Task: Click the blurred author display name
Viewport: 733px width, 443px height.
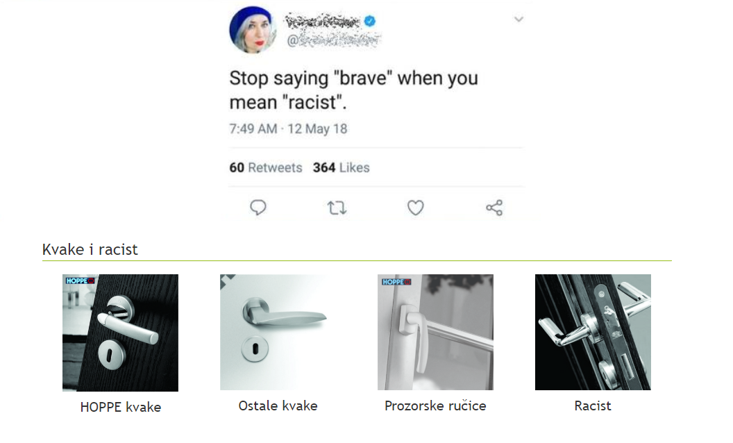Action: click(323, 22)
